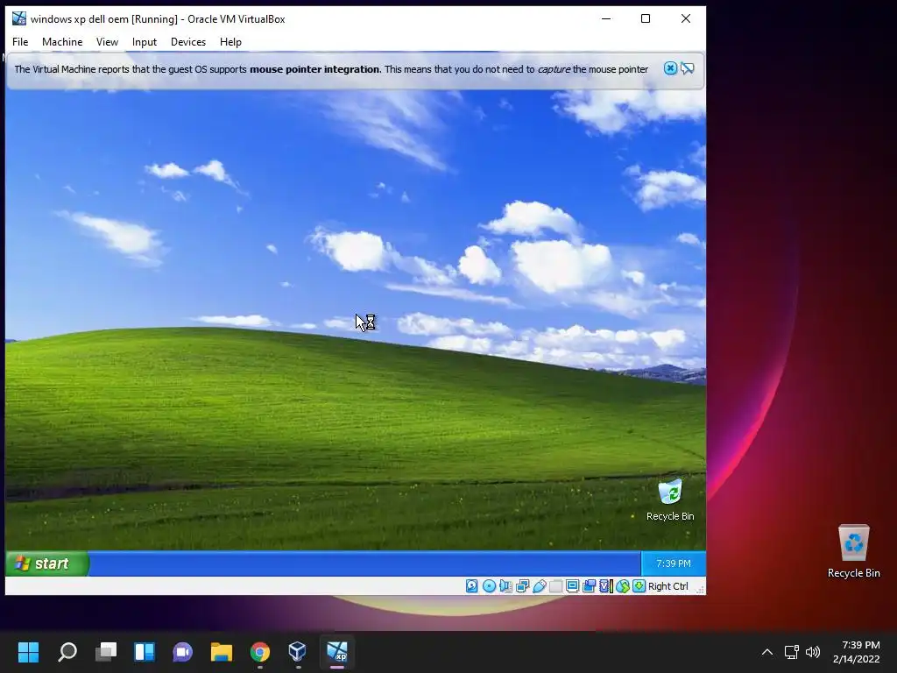The image size is (897, 673).
Task: Open File Explorer from the taskbar
Action: (x=222, y=652)
